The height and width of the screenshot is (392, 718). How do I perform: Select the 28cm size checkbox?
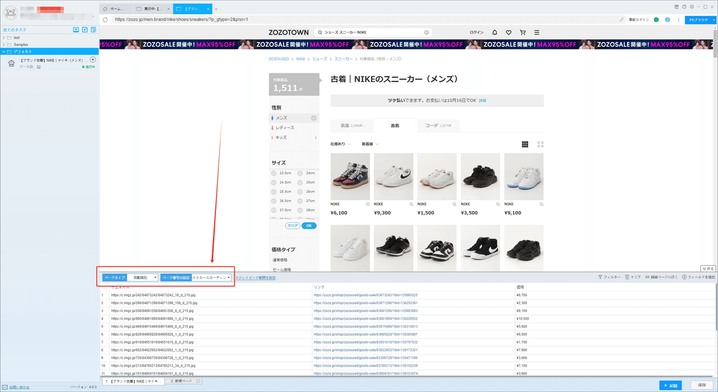point(300,210)
